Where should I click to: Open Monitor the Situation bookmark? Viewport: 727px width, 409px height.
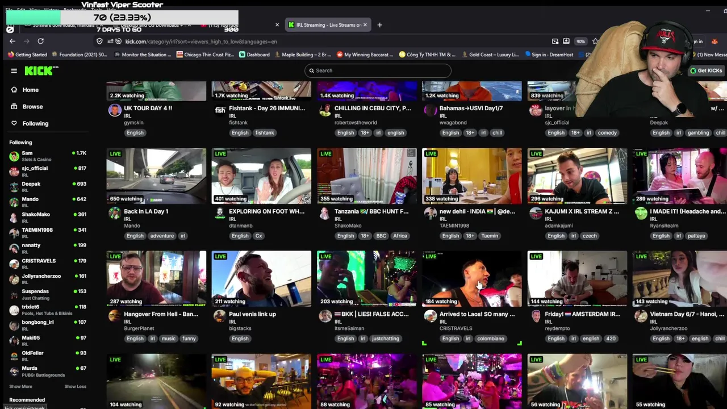click(142, 55)
